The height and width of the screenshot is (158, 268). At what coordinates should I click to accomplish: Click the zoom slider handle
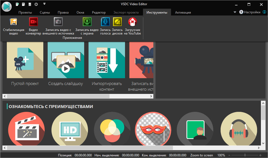coord(245,155)
